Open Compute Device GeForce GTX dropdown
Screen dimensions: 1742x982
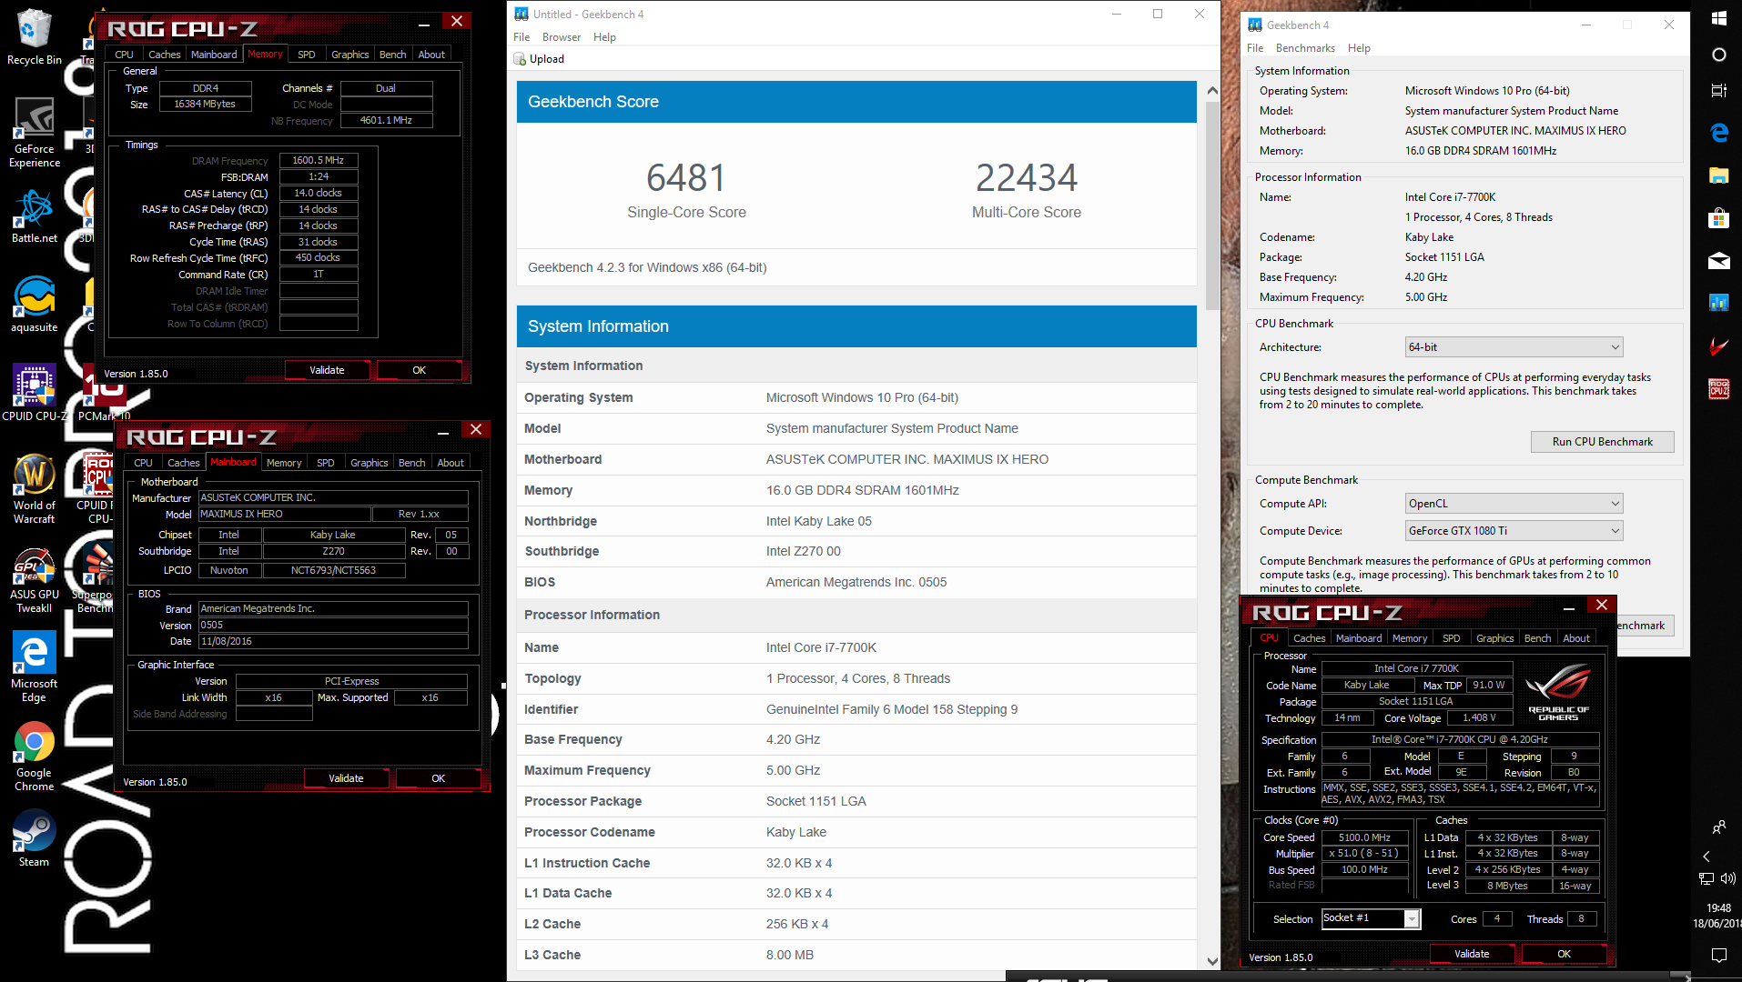tap(1514, 531)
